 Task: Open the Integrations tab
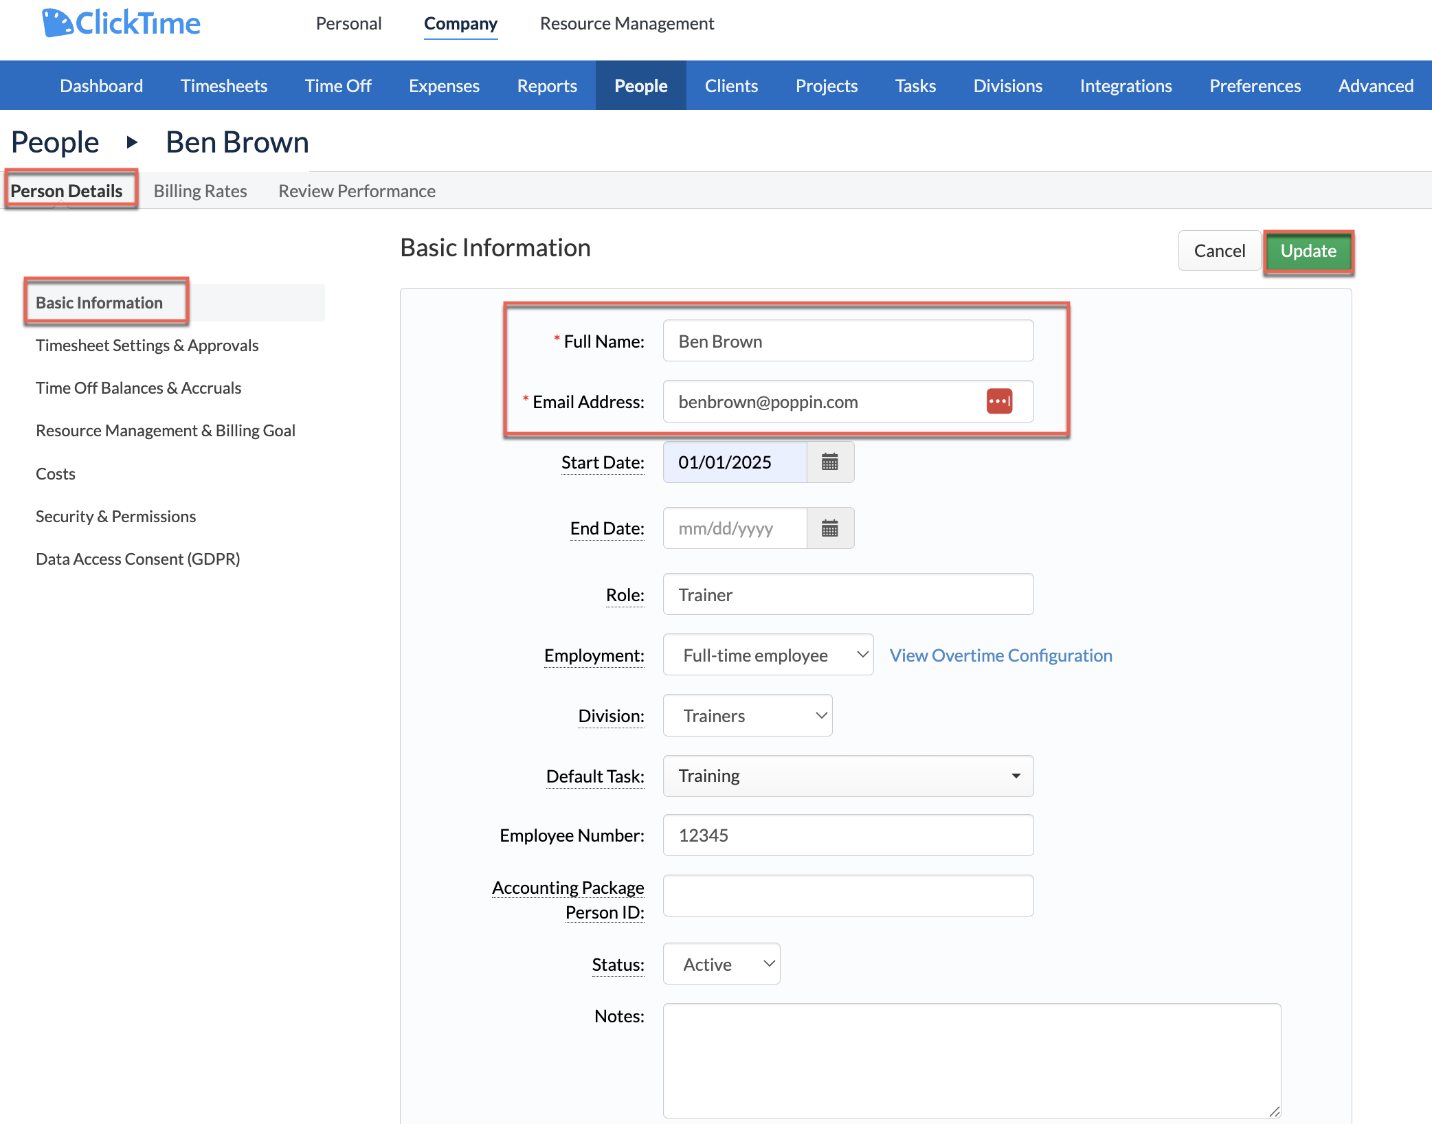point(1126,86)
